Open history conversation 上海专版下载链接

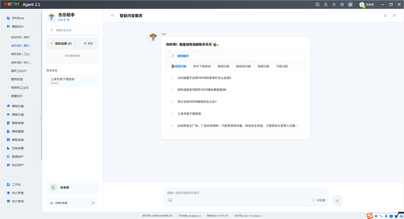pos(72,81)
